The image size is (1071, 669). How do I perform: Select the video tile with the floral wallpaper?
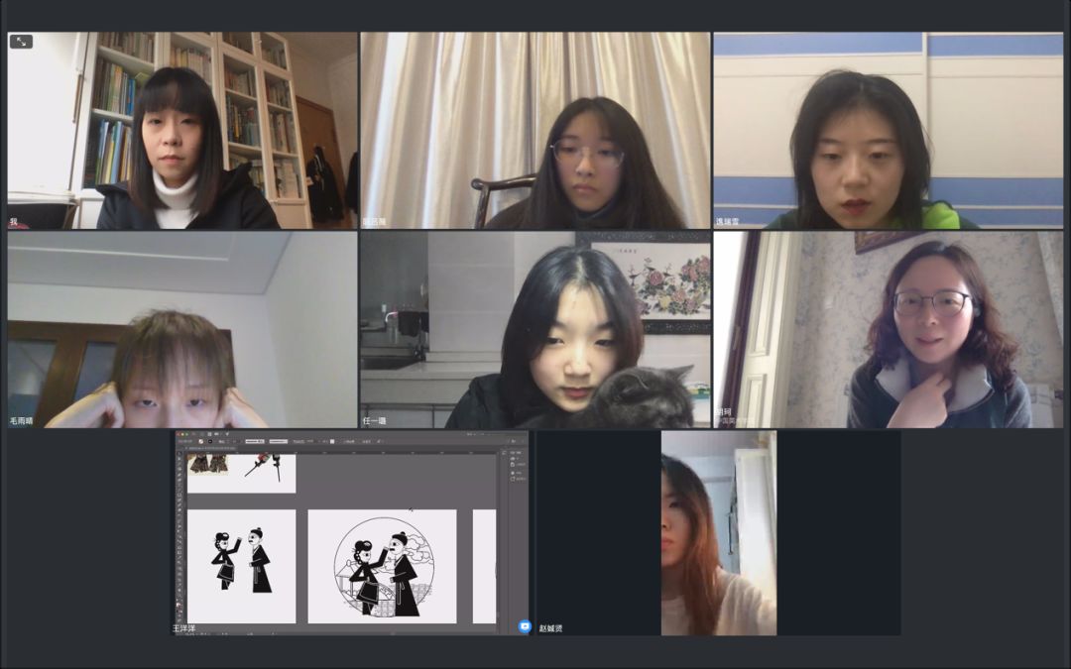click(888, 329)
